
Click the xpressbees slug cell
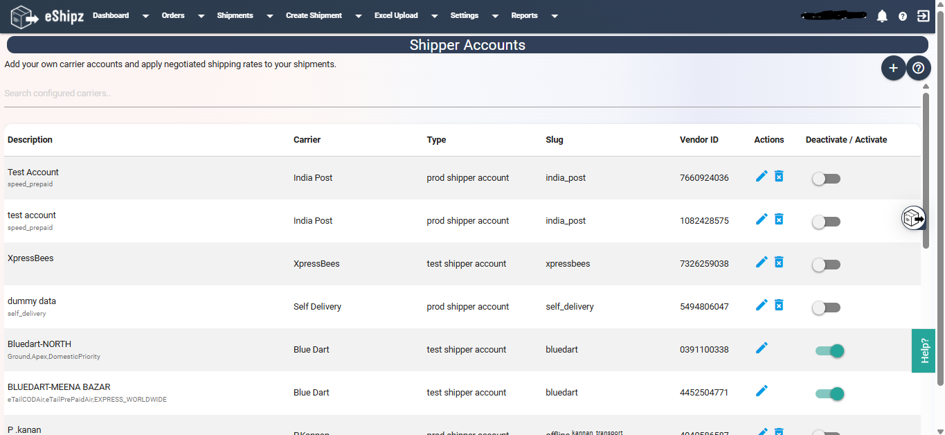tap(568, 263)
